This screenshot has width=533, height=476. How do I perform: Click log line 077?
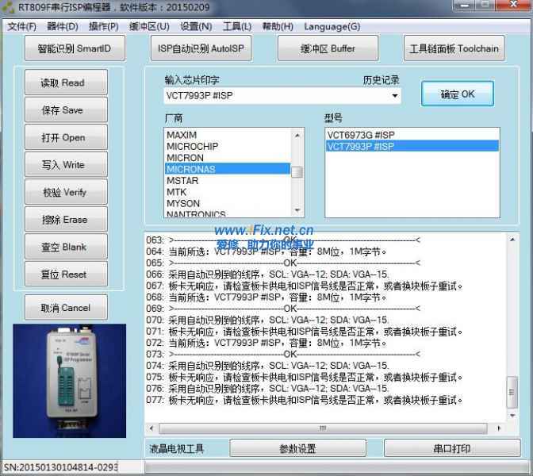(x=305, y=400)
